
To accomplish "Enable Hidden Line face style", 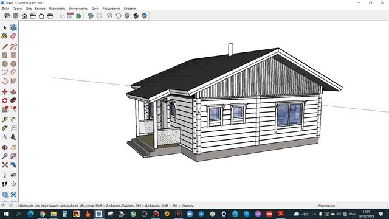I will [119, 16].
